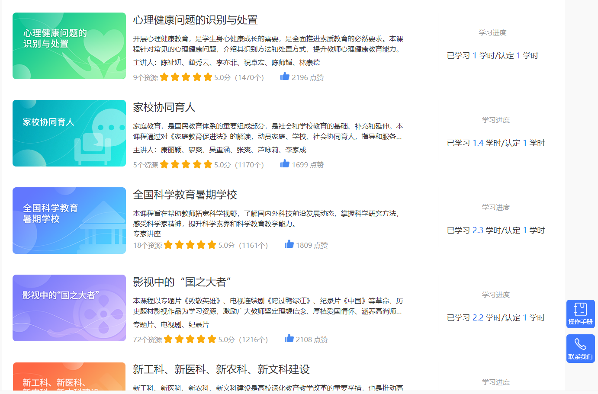Click the green 心理健康问题 course thumbnail

point(69,46)
